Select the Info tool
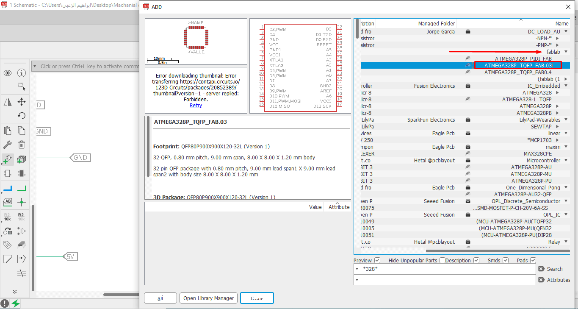Screen dimensions: 578x309 22,73
